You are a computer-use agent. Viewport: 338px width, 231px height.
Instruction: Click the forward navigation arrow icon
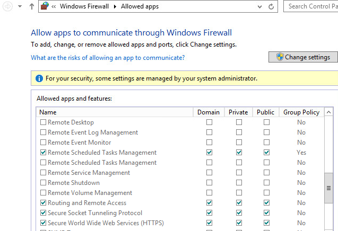(x=7, y=6)
